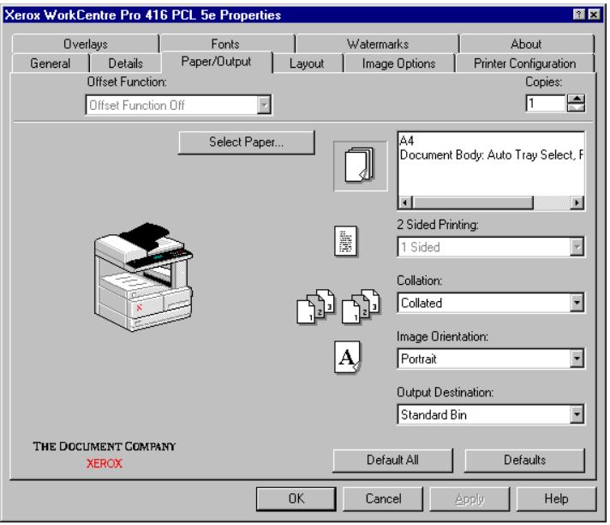Open the About tab

pos(526,44)
